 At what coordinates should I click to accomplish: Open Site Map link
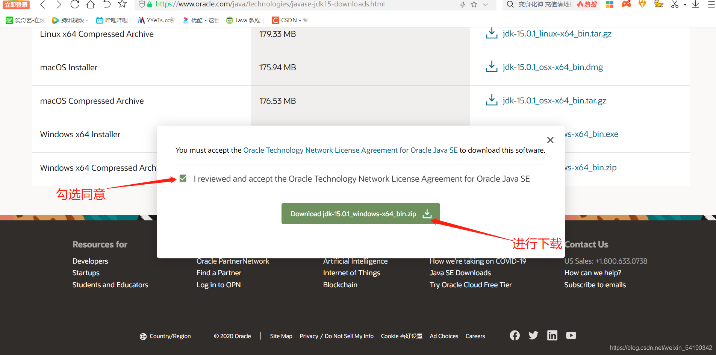[281, 336]
